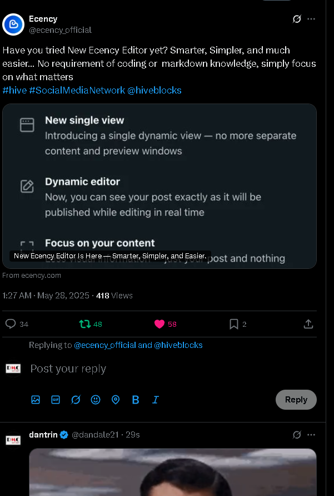The width and height of the screenshot is (334, 496).
Task: Open more options menu on Ecency post
Action: coord(311,19)
